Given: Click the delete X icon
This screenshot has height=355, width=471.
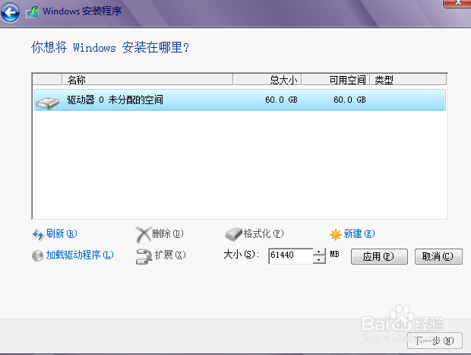Looking at the screenshot, I should [x=143, y=234].
